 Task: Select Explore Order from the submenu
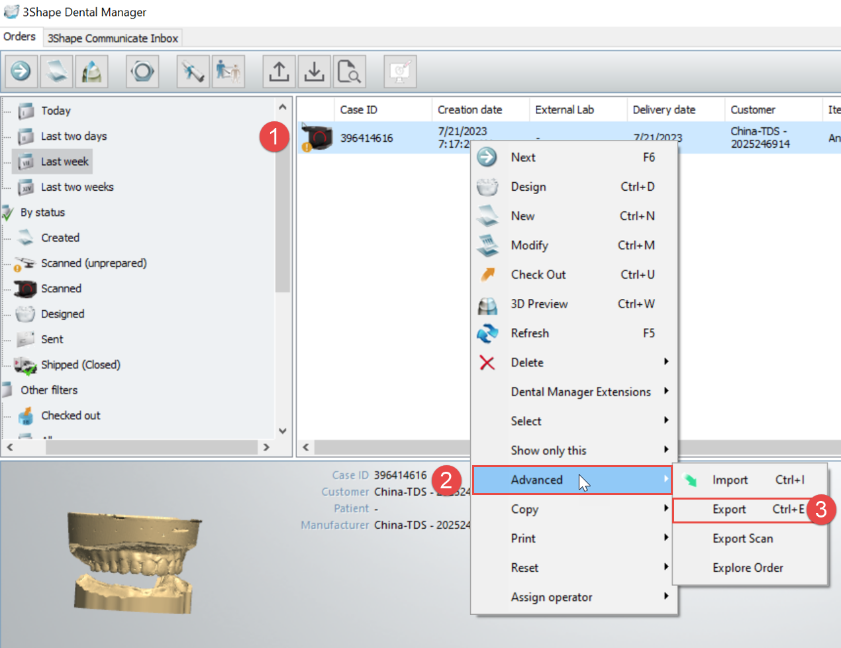click(x=748, y=568)
